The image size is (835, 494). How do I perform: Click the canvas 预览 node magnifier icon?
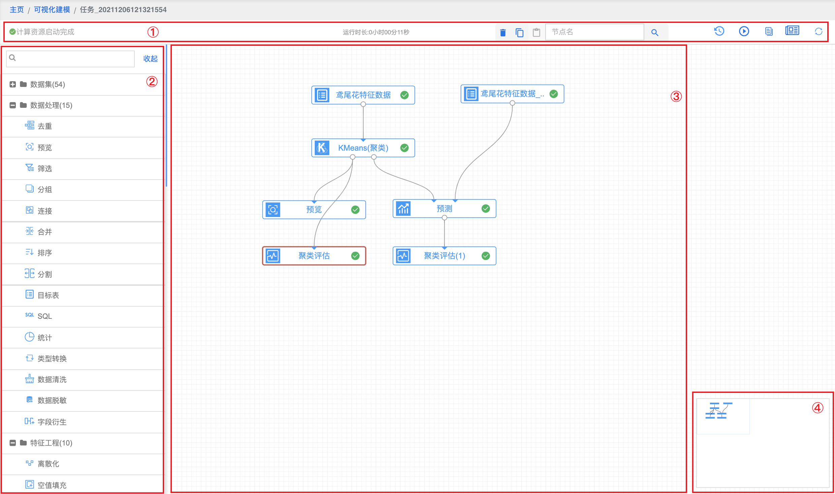click(x=273, y=210)
